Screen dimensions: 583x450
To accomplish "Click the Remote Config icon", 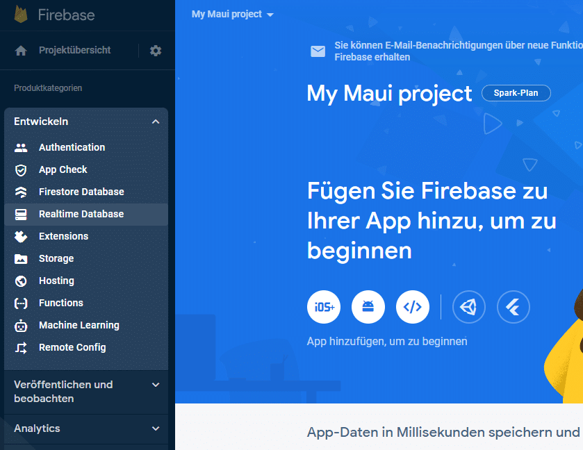I will pyautogui.click(x=21, y=348).
